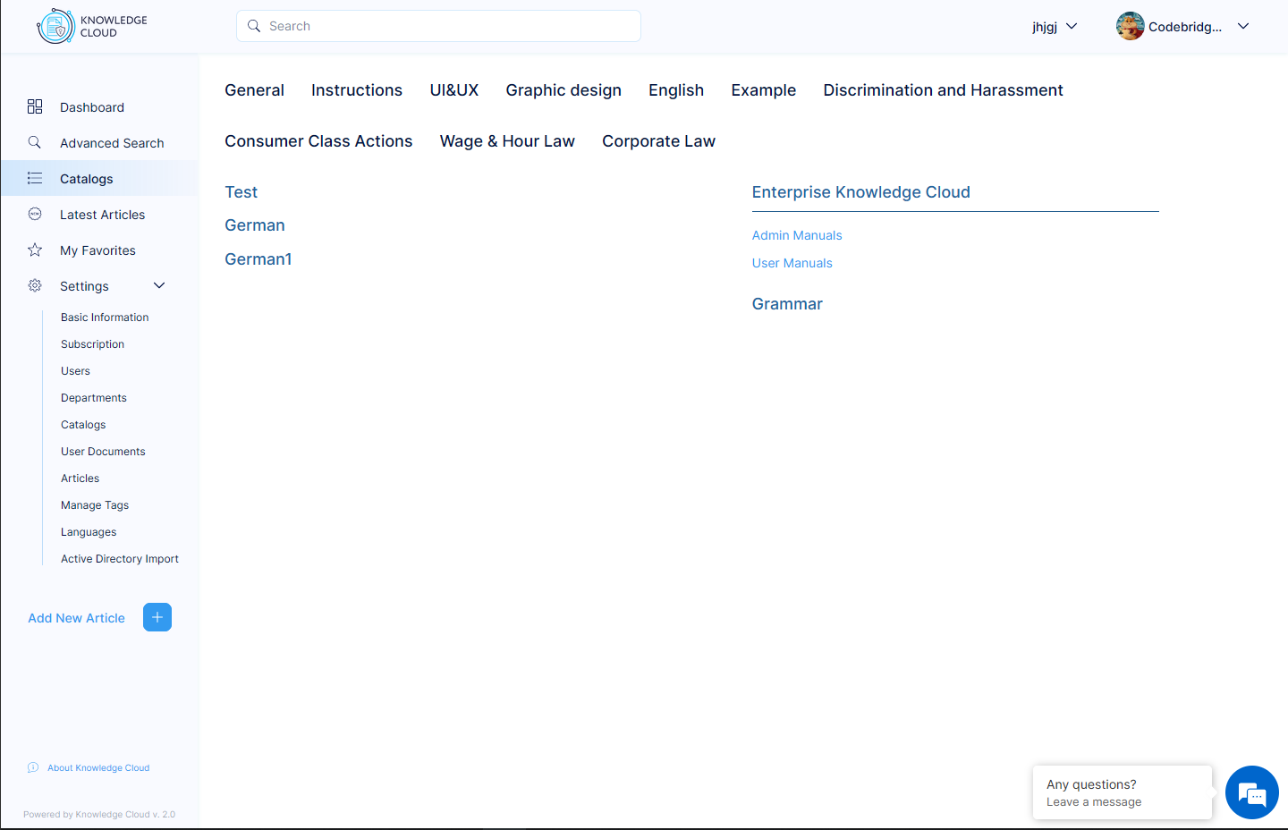
Task: Click the user avatar picture
Action: (x=1131, y=26)
